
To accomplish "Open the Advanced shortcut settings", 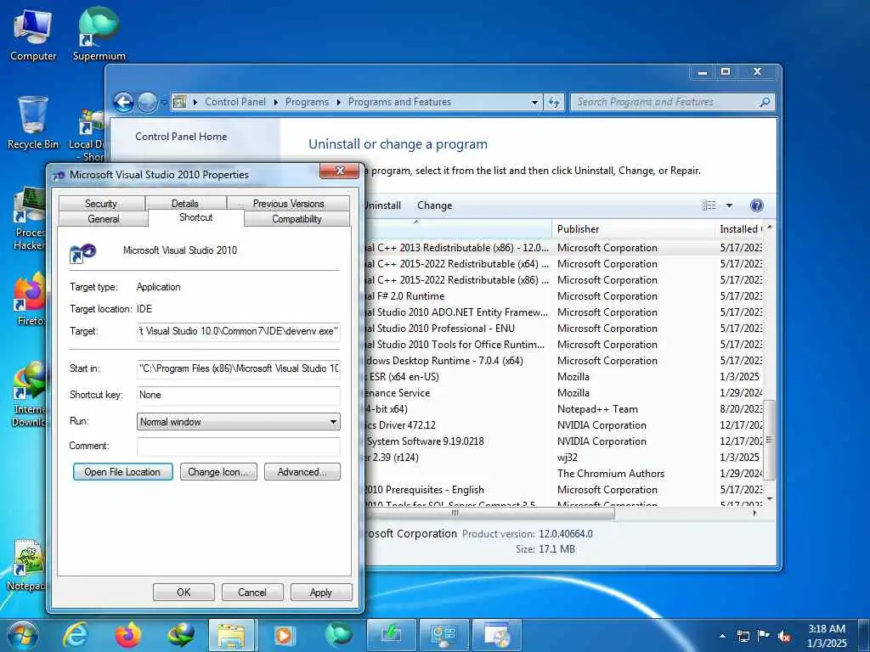I will (302, 472).
